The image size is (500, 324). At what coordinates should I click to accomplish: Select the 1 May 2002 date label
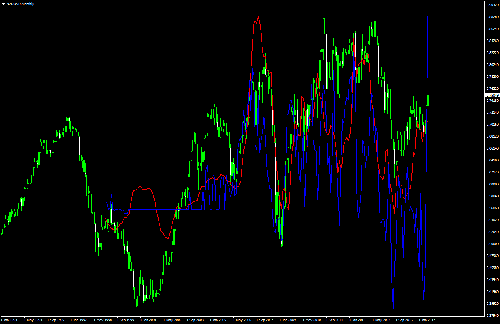(x=172, y=320)
